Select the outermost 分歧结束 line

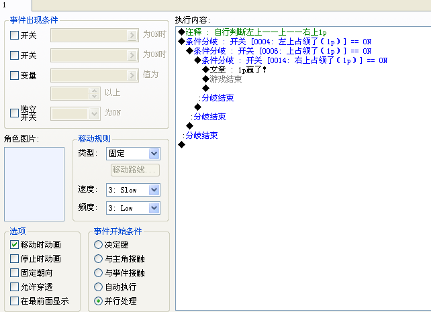[200, 135]
